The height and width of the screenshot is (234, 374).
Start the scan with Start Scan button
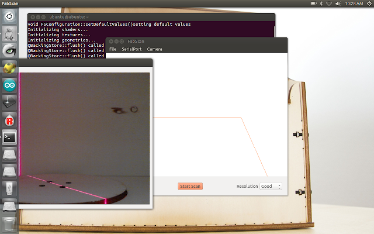point(190,186)
